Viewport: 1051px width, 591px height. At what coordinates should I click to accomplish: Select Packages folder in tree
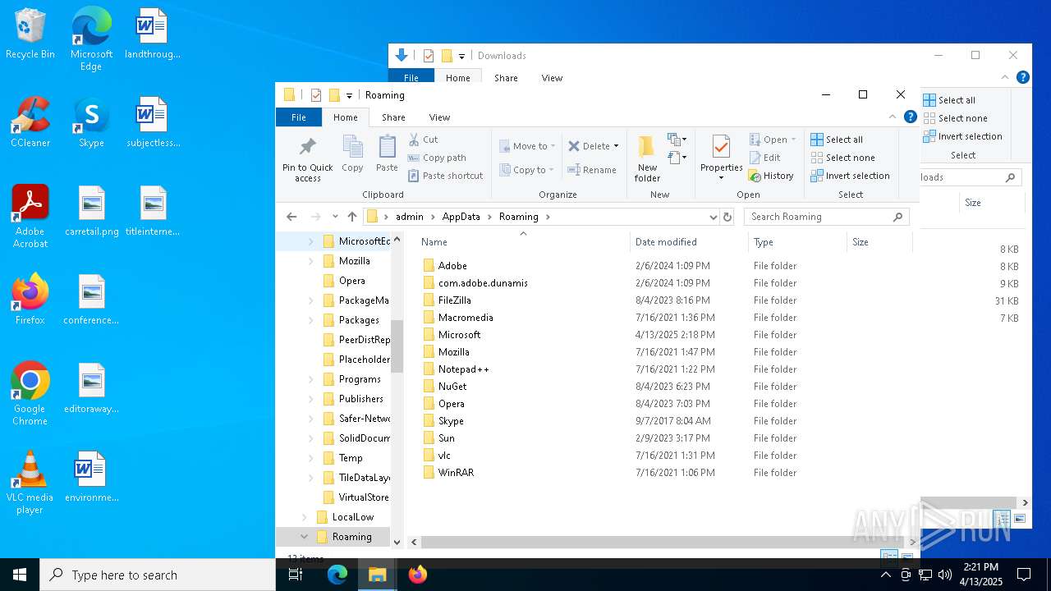click(359, 320)
